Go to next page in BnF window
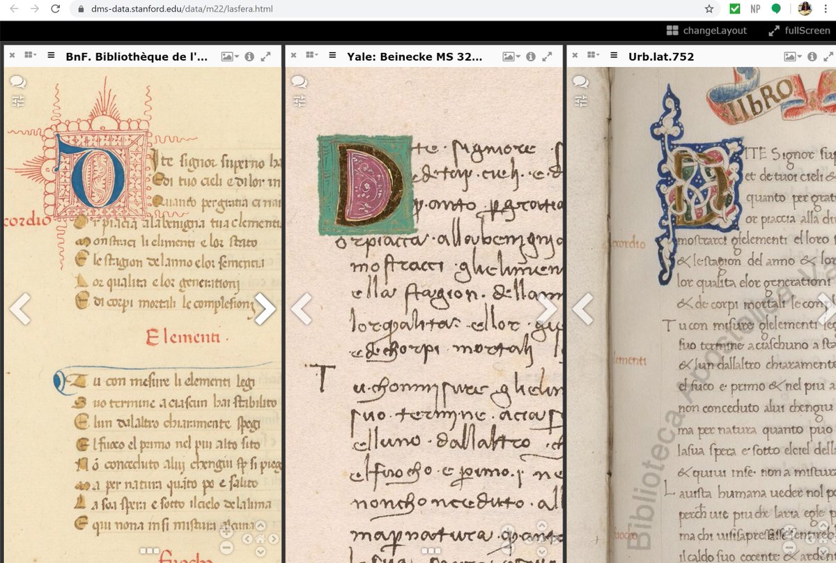The width and height of the screenshot is (836, 563). (x=264, y=309)
